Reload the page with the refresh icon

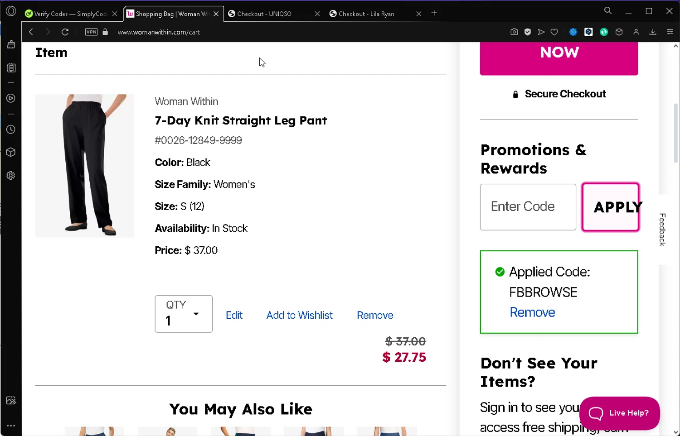(x=65, y=32)
